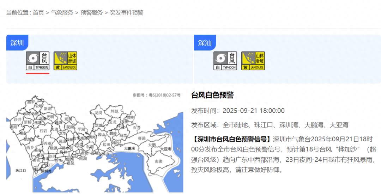
Task: Click the 坑梓 label on the map
Action: (x=130, y=117)
